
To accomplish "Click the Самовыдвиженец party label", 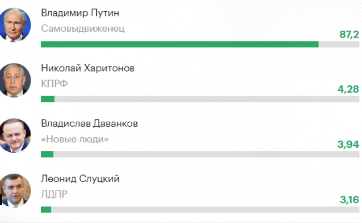I will (83, 29).
